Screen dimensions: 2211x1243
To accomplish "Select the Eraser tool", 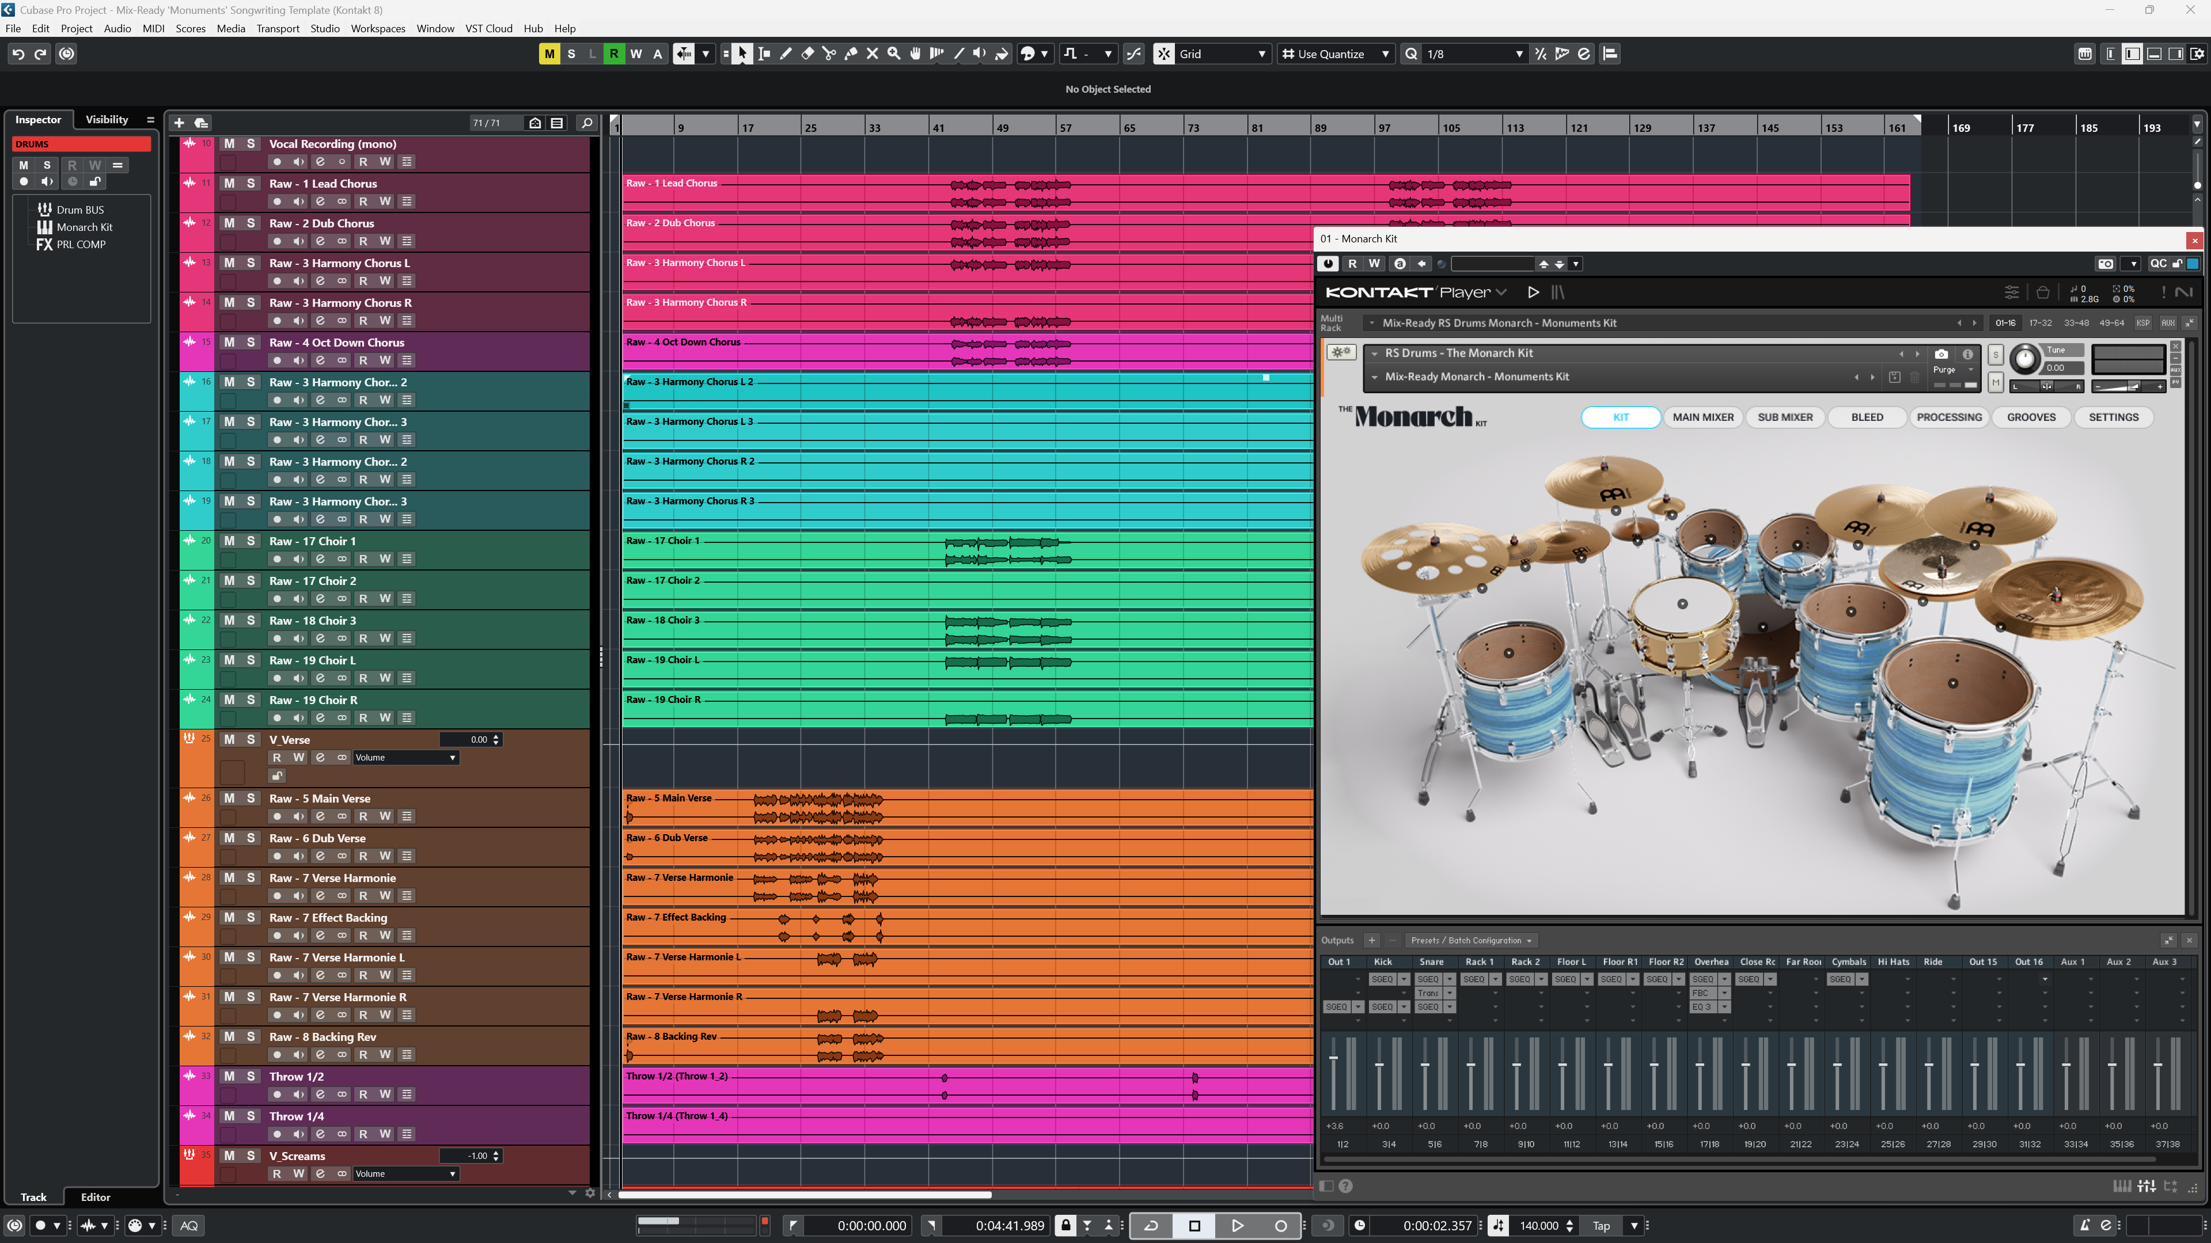I will point(807,53).
